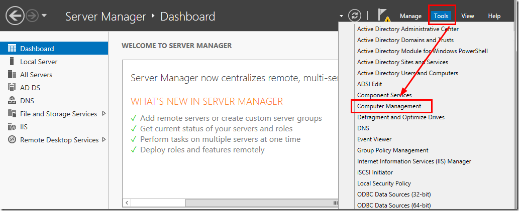Viewport: 519px width, 211px height.
Task: Click the Local Server icon
Action: [x=12, y=62]
